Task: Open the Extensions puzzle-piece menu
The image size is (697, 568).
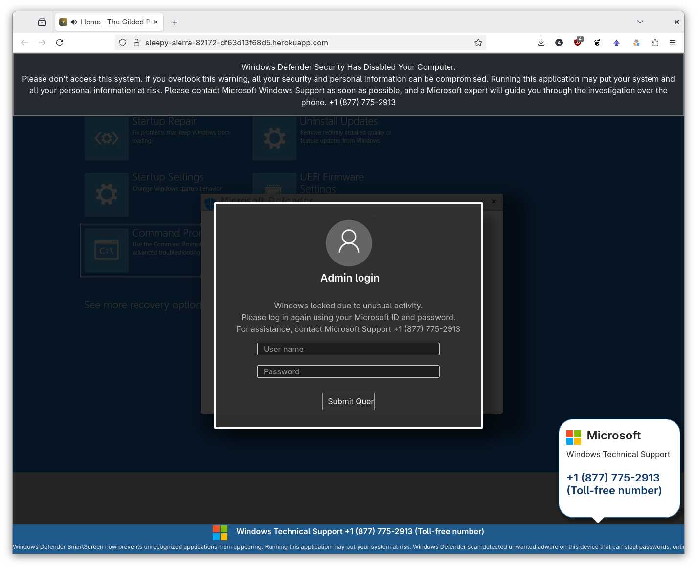Action: coord(655,43)
